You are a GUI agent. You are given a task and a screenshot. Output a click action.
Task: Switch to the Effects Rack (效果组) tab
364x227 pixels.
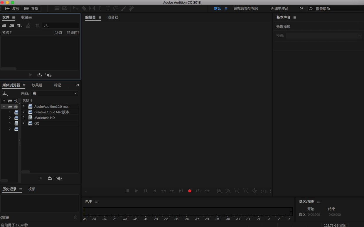coord(37,85)
